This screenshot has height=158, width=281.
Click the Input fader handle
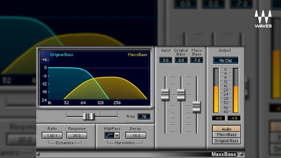coord(165,95)
